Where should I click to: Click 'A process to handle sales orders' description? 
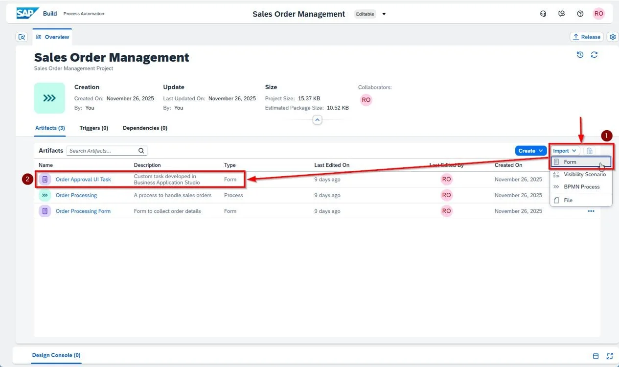pyautogui.click(x=173, y=195)
